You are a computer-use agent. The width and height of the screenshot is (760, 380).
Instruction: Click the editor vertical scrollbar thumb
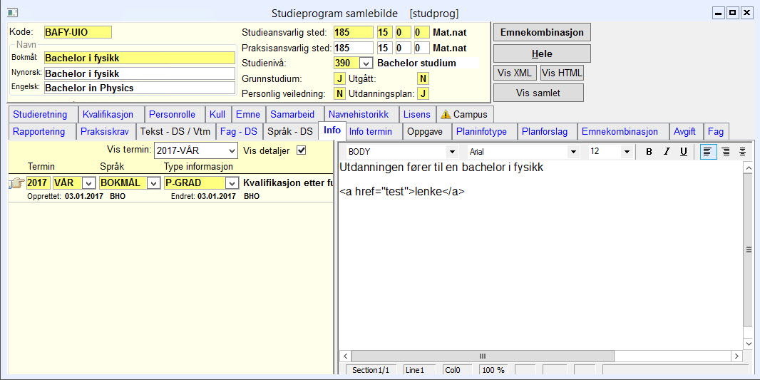click(x=749, y=249)
